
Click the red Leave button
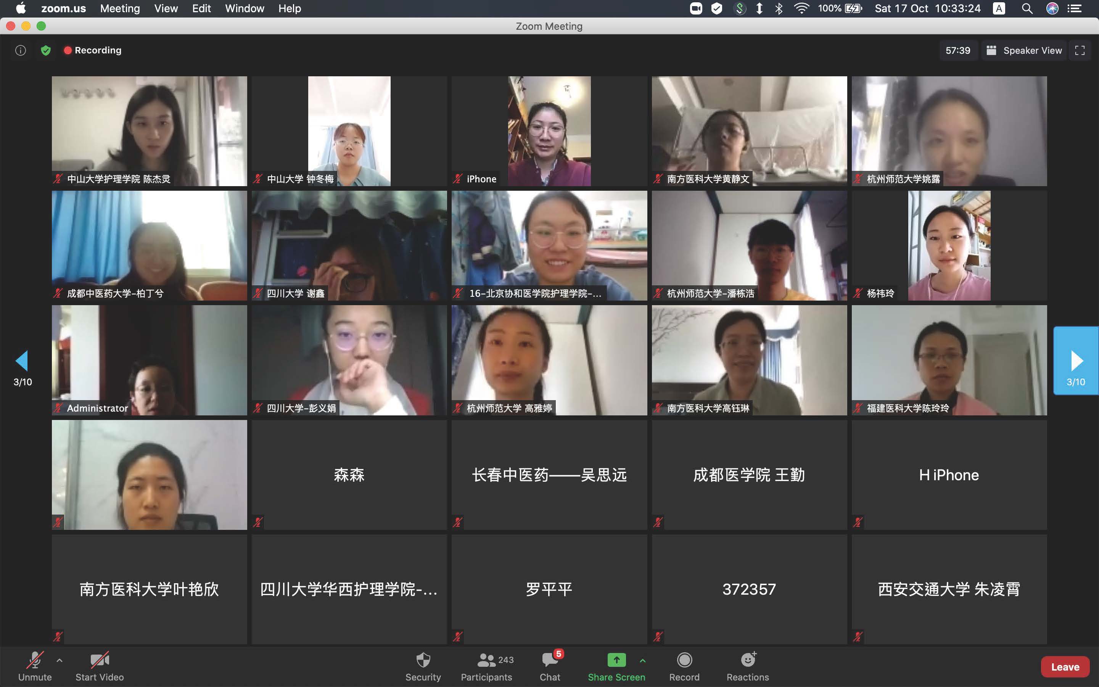coord(1065,666)
